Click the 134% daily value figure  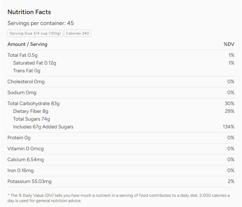(229, 127)
